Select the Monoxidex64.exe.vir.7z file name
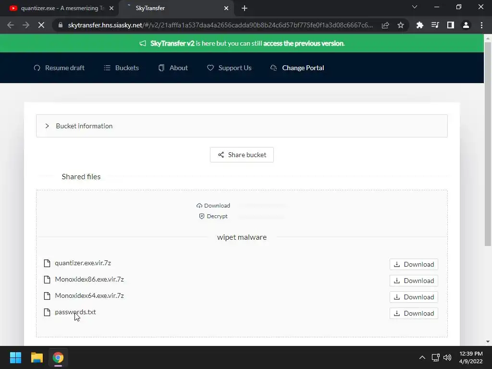Screen dimensions: 492x369 tap(89, 295)
